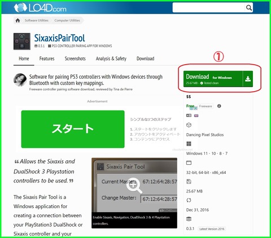Click the green スタート advertisement button

tap(73, 129)
